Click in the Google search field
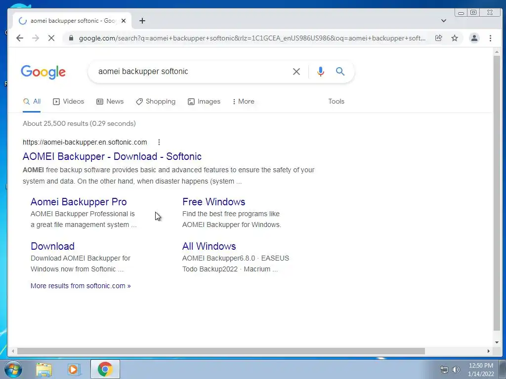Viewport: 506px width, 379px height. tap(190, 72)
